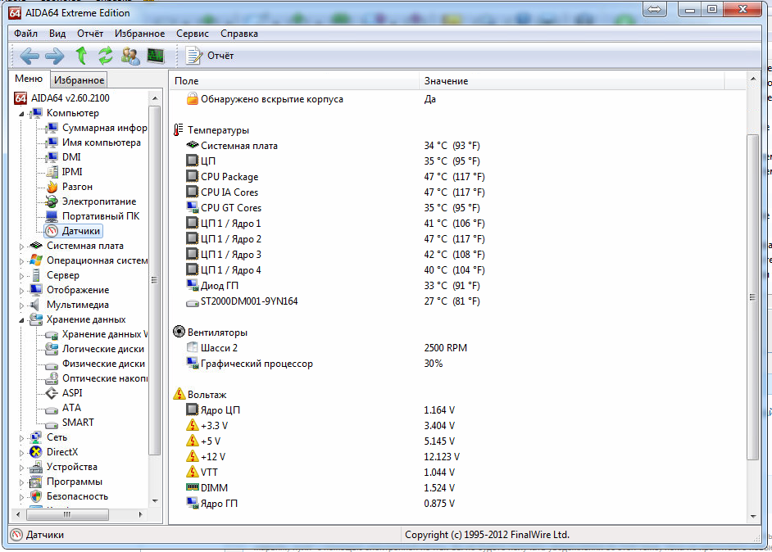Click the Отчёт report toolbar button
This screenshot has width=772, height=552.
click(209, 56)
